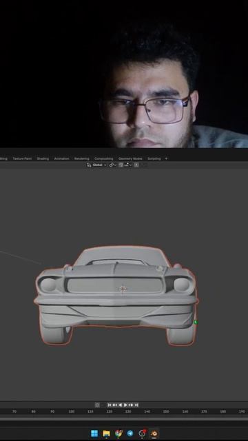
Task: Add a new workspace with plus button
Action: click(166, 158)
